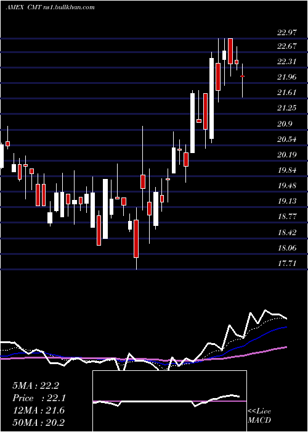Screen dimensions: 308x432
Task: Click the 5MA : 22.2 readout
Action: [36, 386]
